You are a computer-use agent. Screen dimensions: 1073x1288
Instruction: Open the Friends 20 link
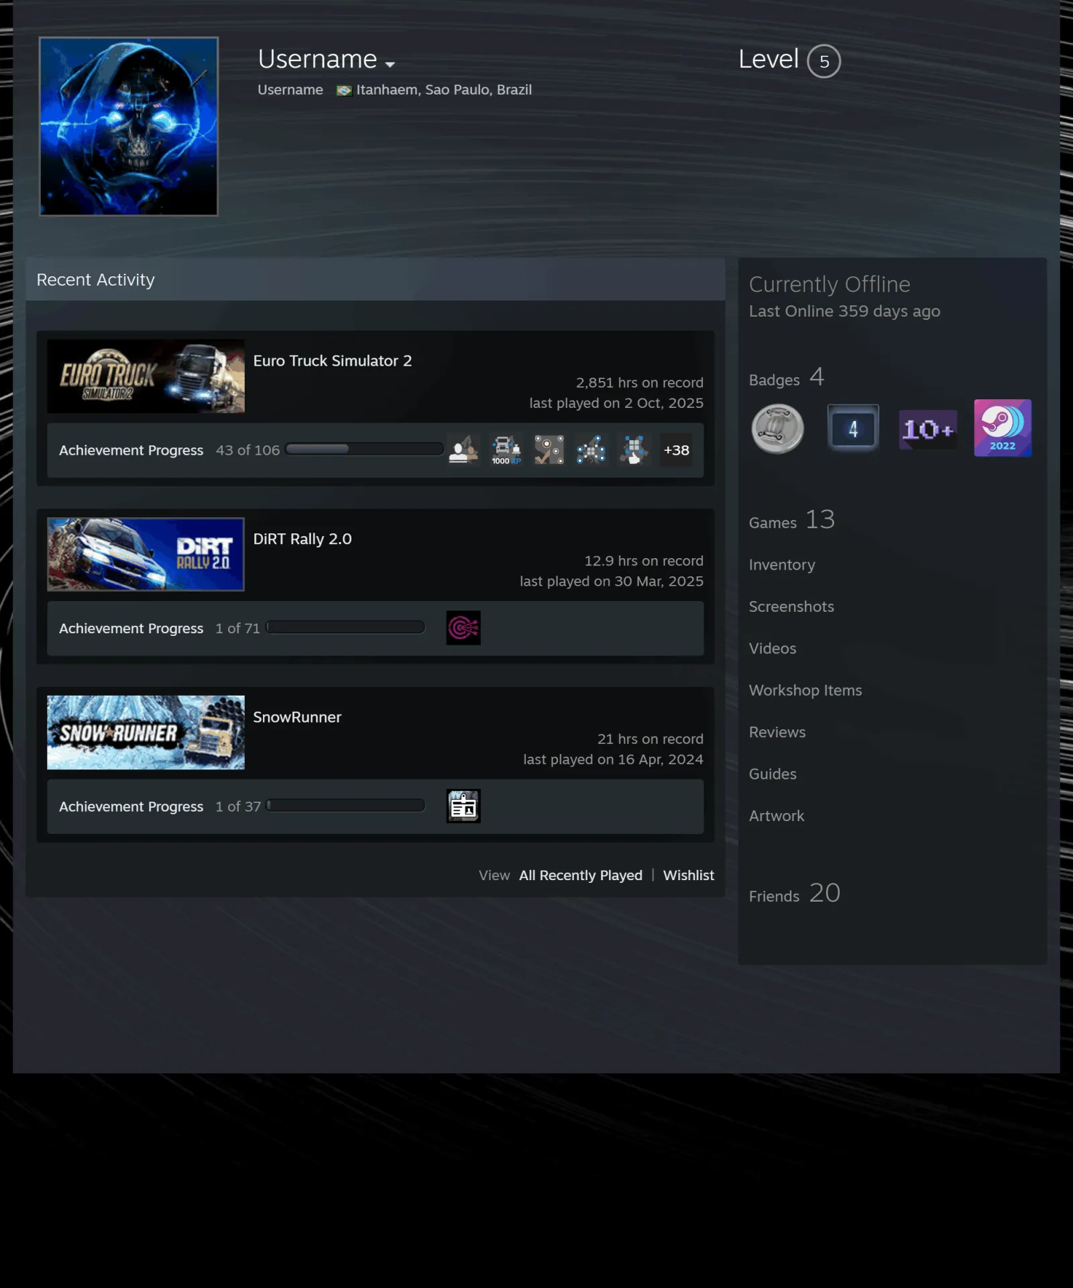[x=795, y=894]
